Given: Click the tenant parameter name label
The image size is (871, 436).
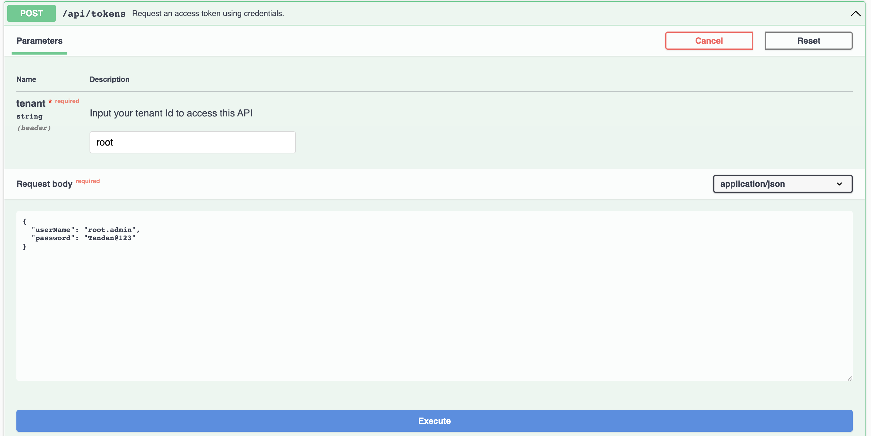Looking at the screenshot, I should click(x=31, y=103).
